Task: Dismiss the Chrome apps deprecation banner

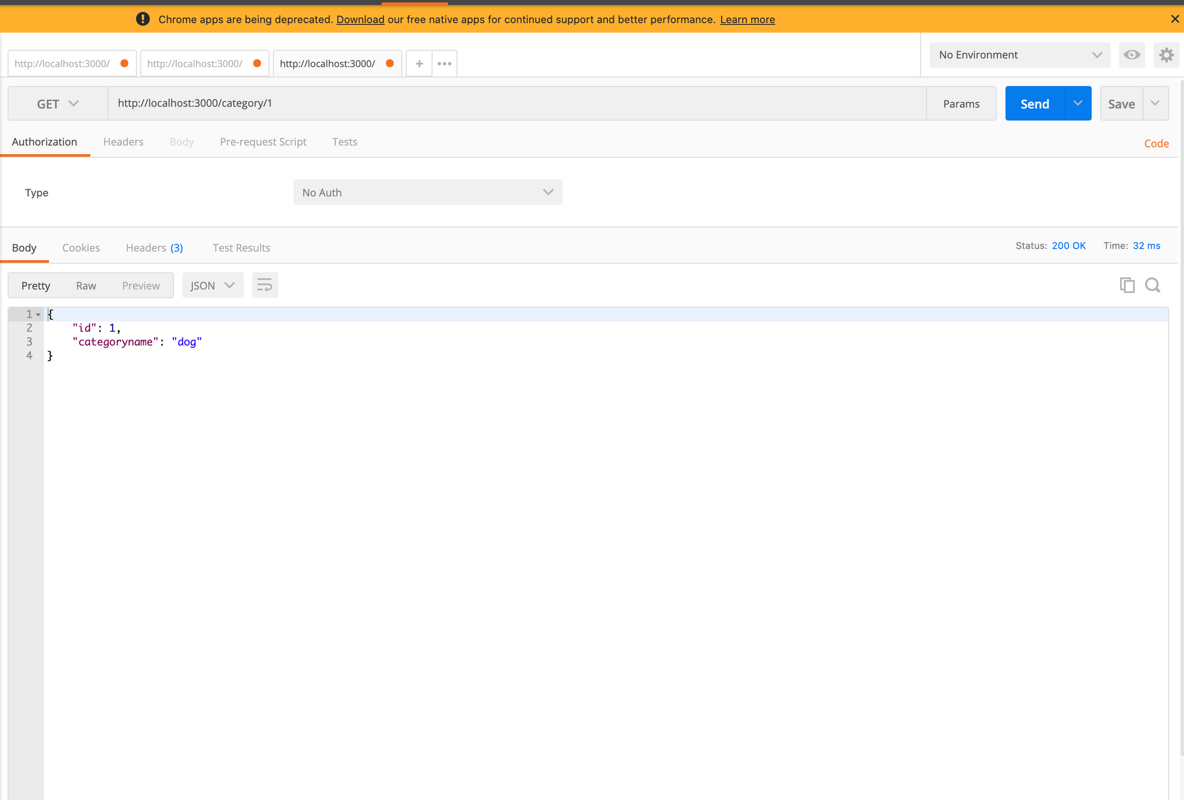Action: (x=1175, y=19)
